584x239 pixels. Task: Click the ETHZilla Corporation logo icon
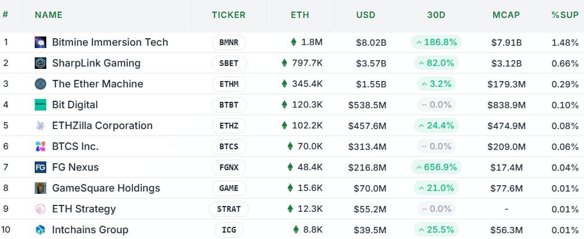pyautogui.click(x=41, y=126)
